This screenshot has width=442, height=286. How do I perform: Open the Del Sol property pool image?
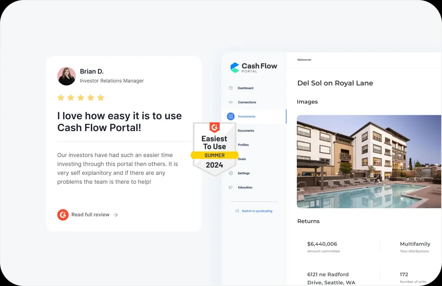(x=369, y=162)
